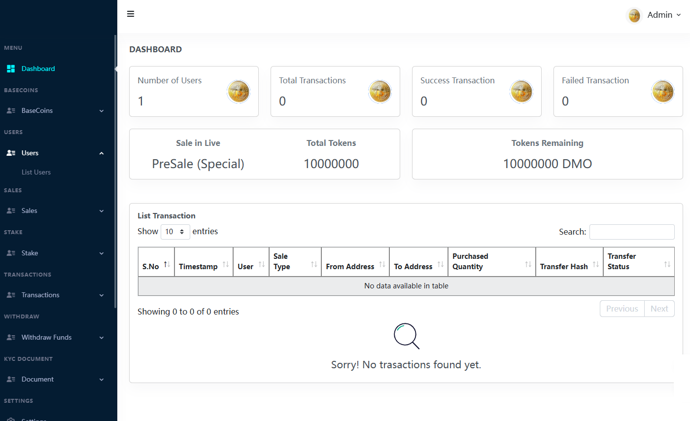Click the coin icon in Success Transaction card

pyautogui.click(x=521, y=92)
